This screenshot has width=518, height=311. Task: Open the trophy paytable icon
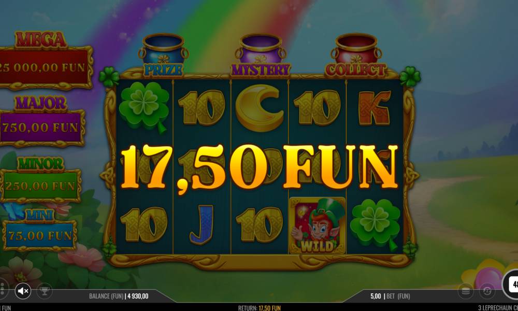[x=44, y=291]
